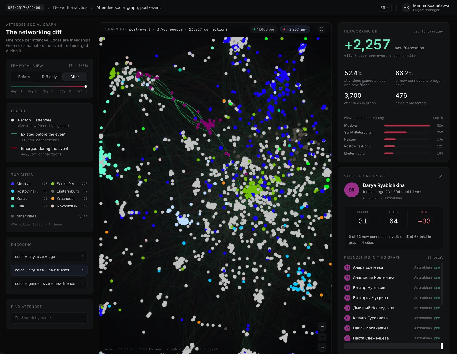This screenshot has width=457, height=354.
Task: Click the Rostov-na-... city legend entry
Action: [29, 191]
